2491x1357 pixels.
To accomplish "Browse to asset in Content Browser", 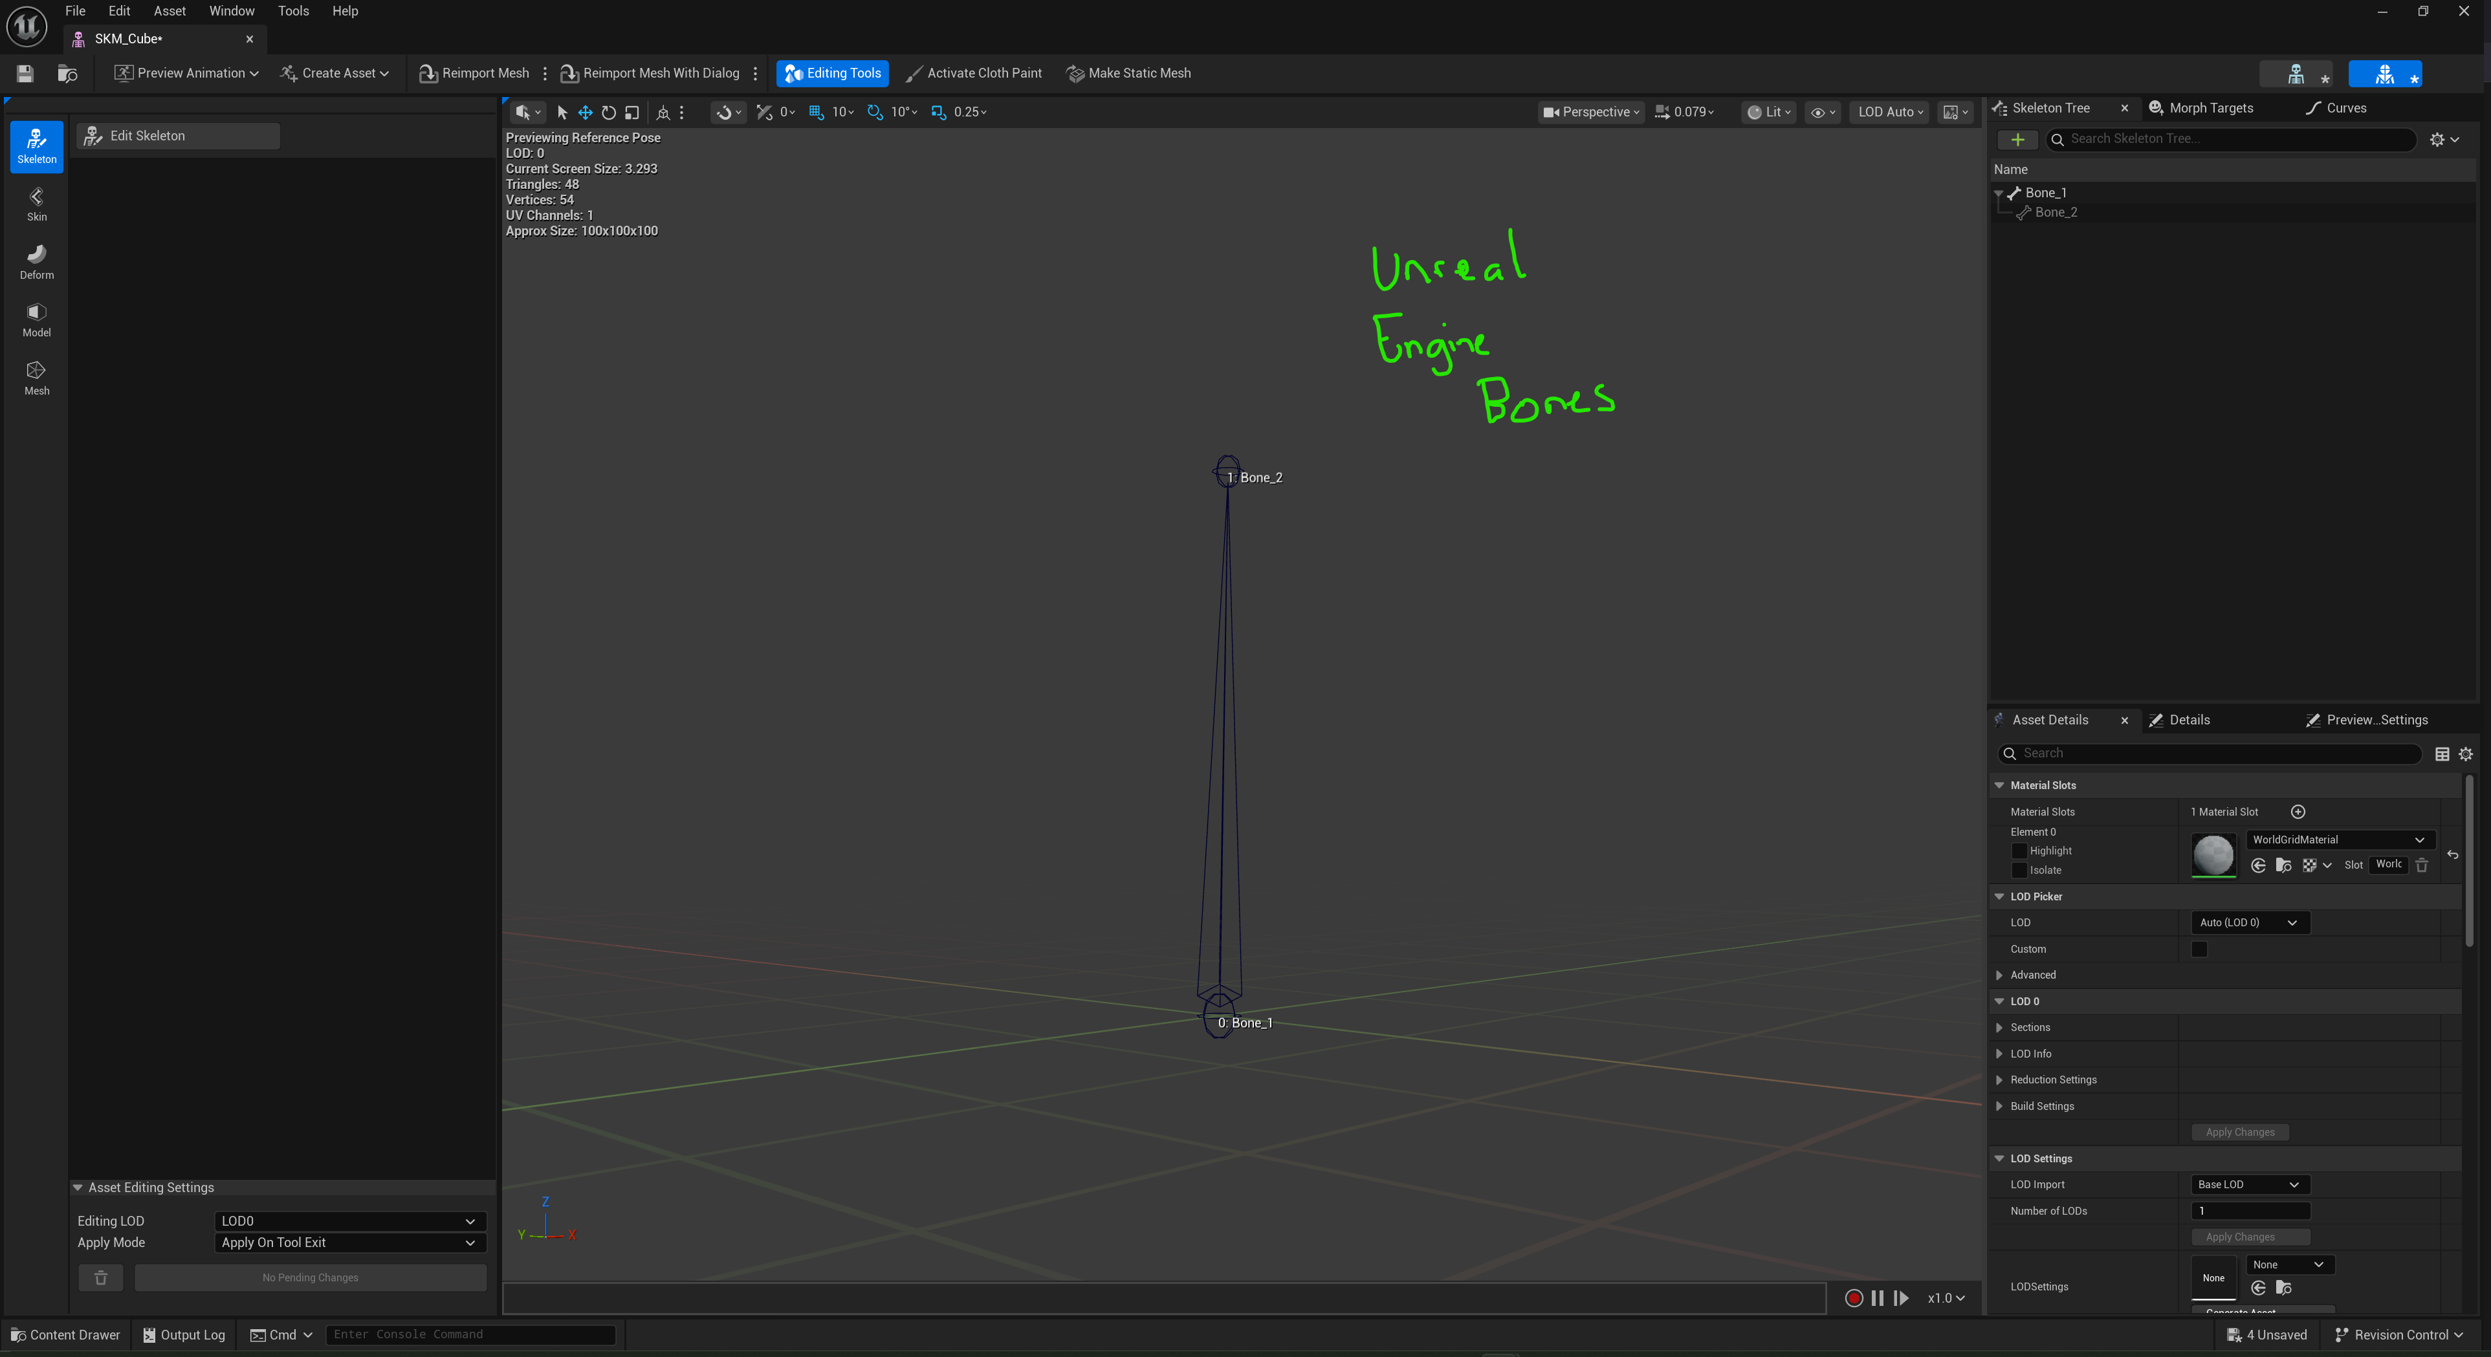I will click(68, 74).
